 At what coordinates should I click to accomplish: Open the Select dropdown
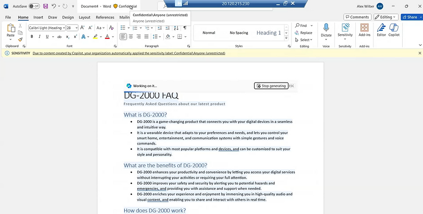click(303, 40)
